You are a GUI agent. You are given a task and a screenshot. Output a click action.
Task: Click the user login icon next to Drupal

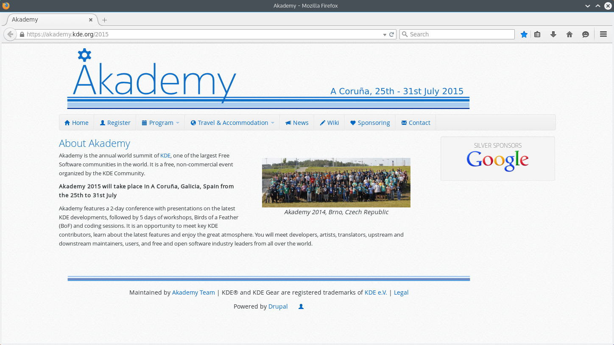(x=301, y=306)
